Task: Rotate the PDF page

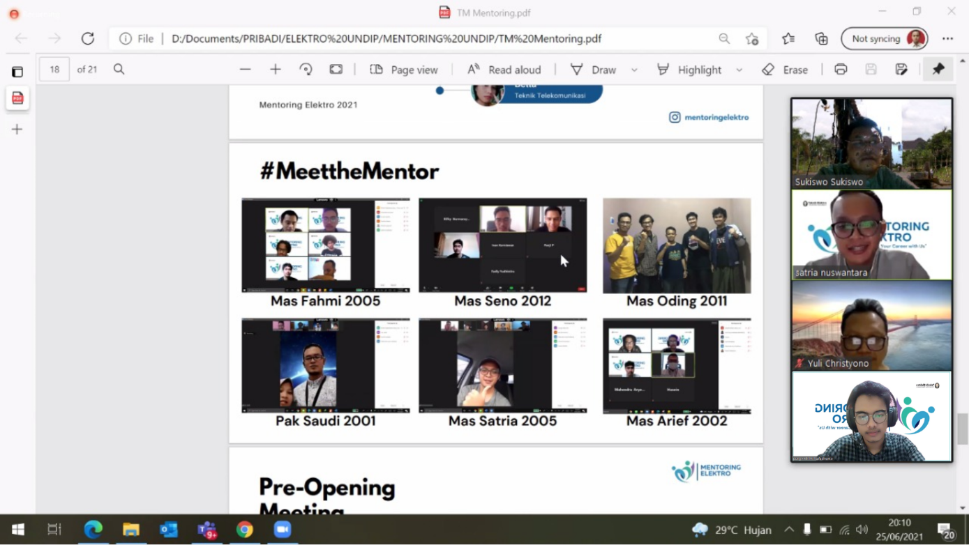Action: coord(306,70)
